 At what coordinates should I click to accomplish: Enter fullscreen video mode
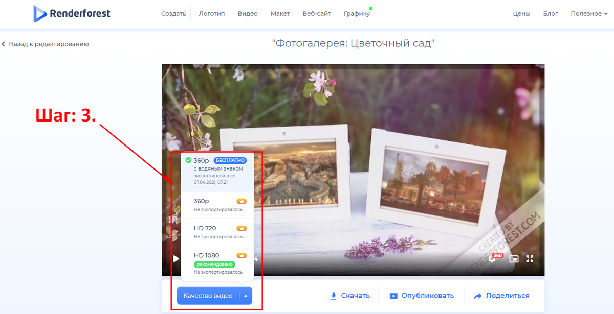[x=530, y=259]
